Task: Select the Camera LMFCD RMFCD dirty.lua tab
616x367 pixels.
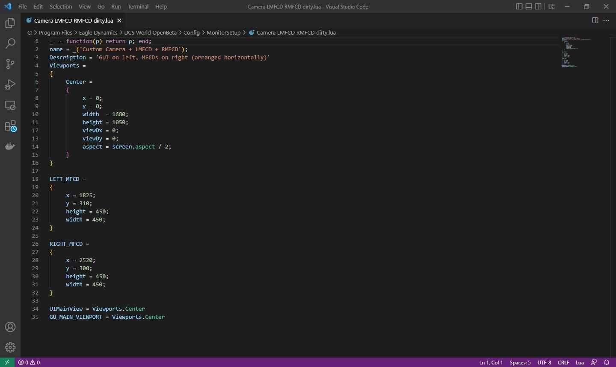Action: pyautogui.click(x=73, y=20)
